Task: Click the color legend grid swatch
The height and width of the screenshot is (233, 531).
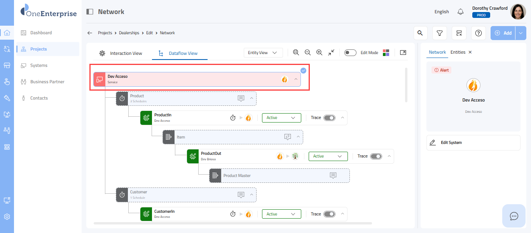Action: point(386,53)
